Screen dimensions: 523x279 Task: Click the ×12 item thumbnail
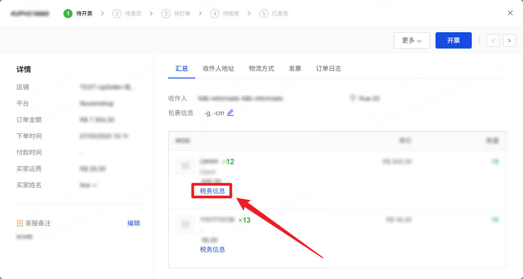point(185,166)
